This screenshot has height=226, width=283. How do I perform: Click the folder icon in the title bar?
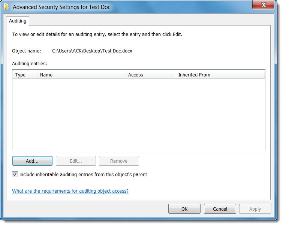6,7
